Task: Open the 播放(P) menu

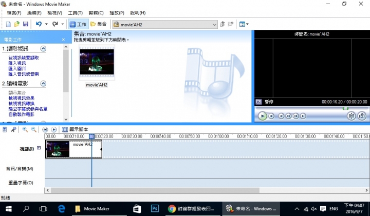Action: (117, 13)
